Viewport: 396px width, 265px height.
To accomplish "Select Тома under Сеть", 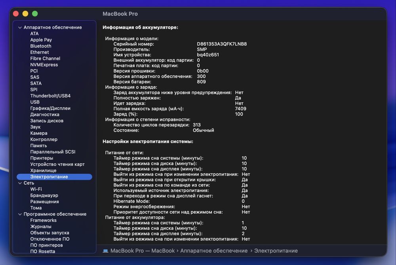I will (36, 208).
